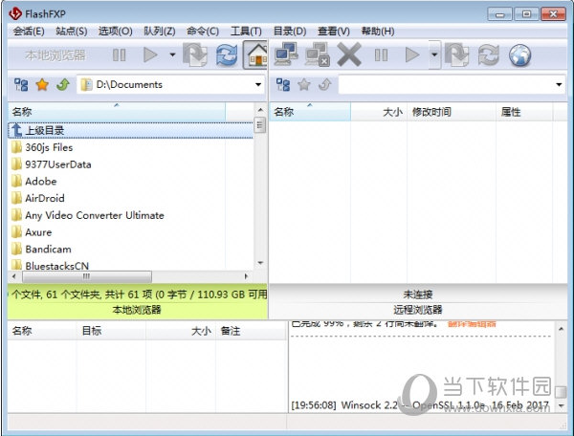Click local list scroll-up arrow
Screen dimensions: 574x436
pyautogui.click(x=260, y=110)
